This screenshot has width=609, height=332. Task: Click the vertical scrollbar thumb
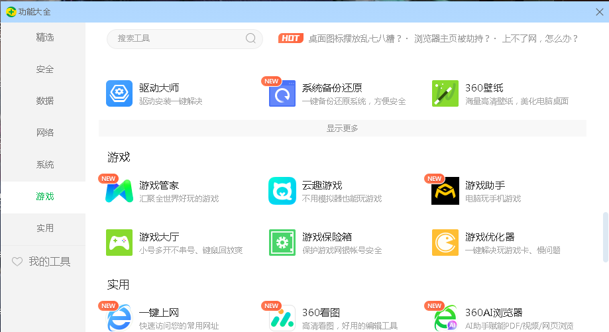pyautogui.click(x=605, y=237)
